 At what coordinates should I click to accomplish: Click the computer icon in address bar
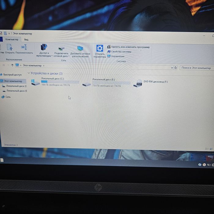[17, 65]
